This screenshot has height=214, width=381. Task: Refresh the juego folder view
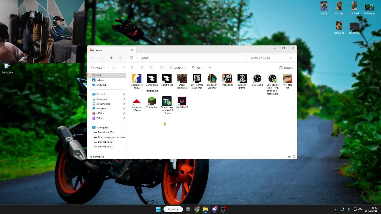coord(121,58)
